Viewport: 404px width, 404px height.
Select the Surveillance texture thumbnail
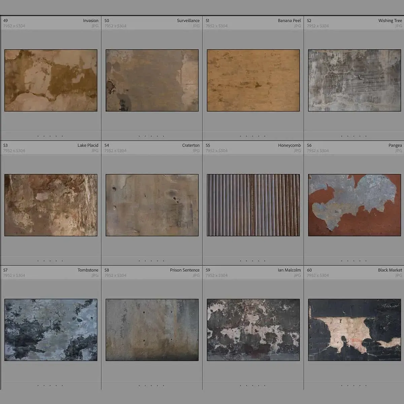tap(152, 80)
